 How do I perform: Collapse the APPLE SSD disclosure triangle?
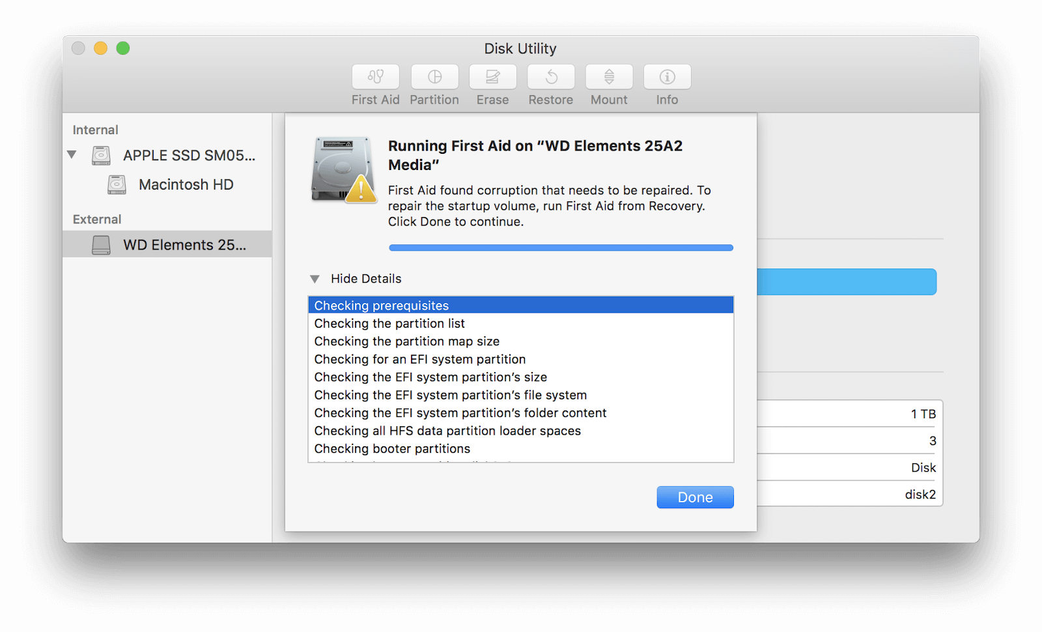(72, 154)
